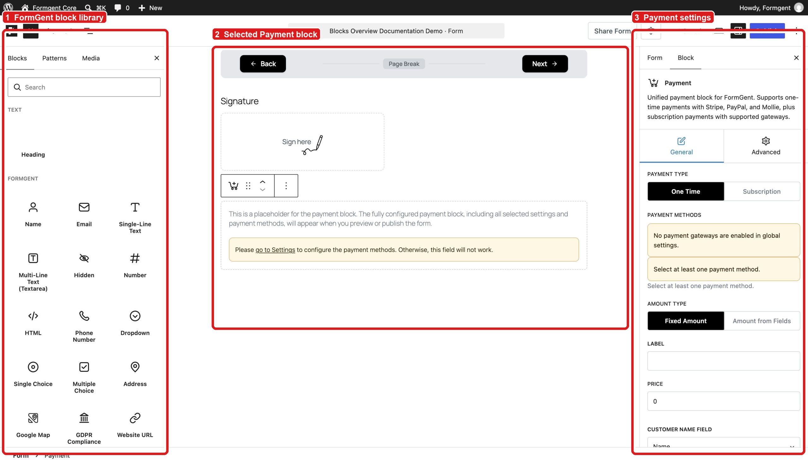The image size is (808, 463).
Task: Switch to the Patterns tab
Action: tap(54, 58)
